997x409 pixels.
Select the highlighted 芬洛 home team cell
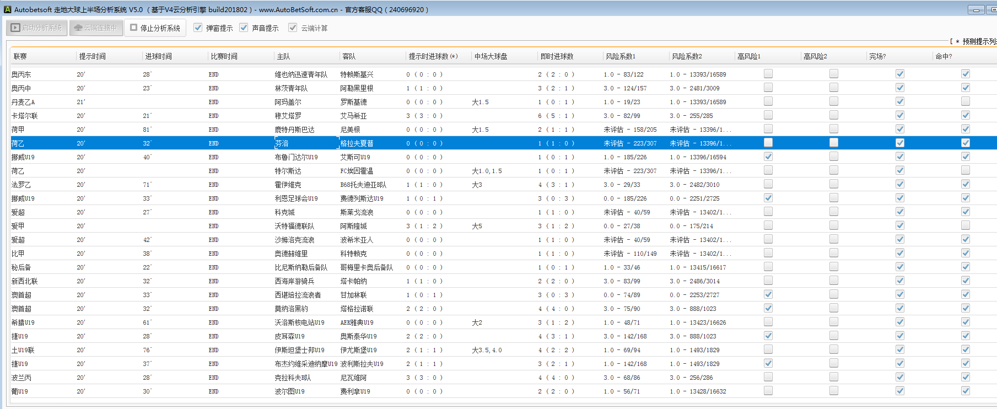[x=282, y=143]
